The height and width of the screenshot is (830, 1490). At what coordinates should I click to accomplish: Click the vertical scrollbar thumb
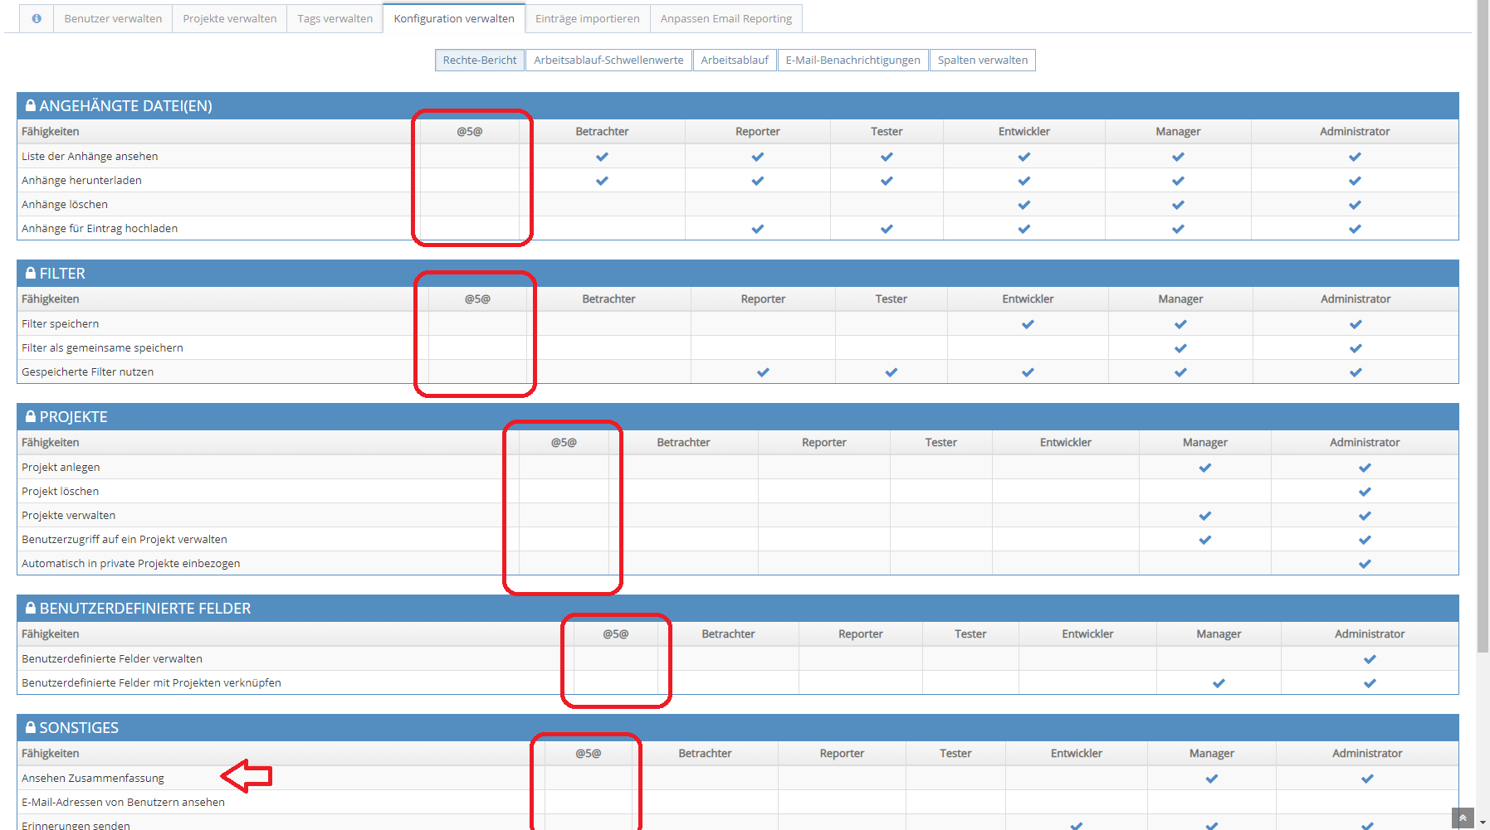coord(1483,332)
